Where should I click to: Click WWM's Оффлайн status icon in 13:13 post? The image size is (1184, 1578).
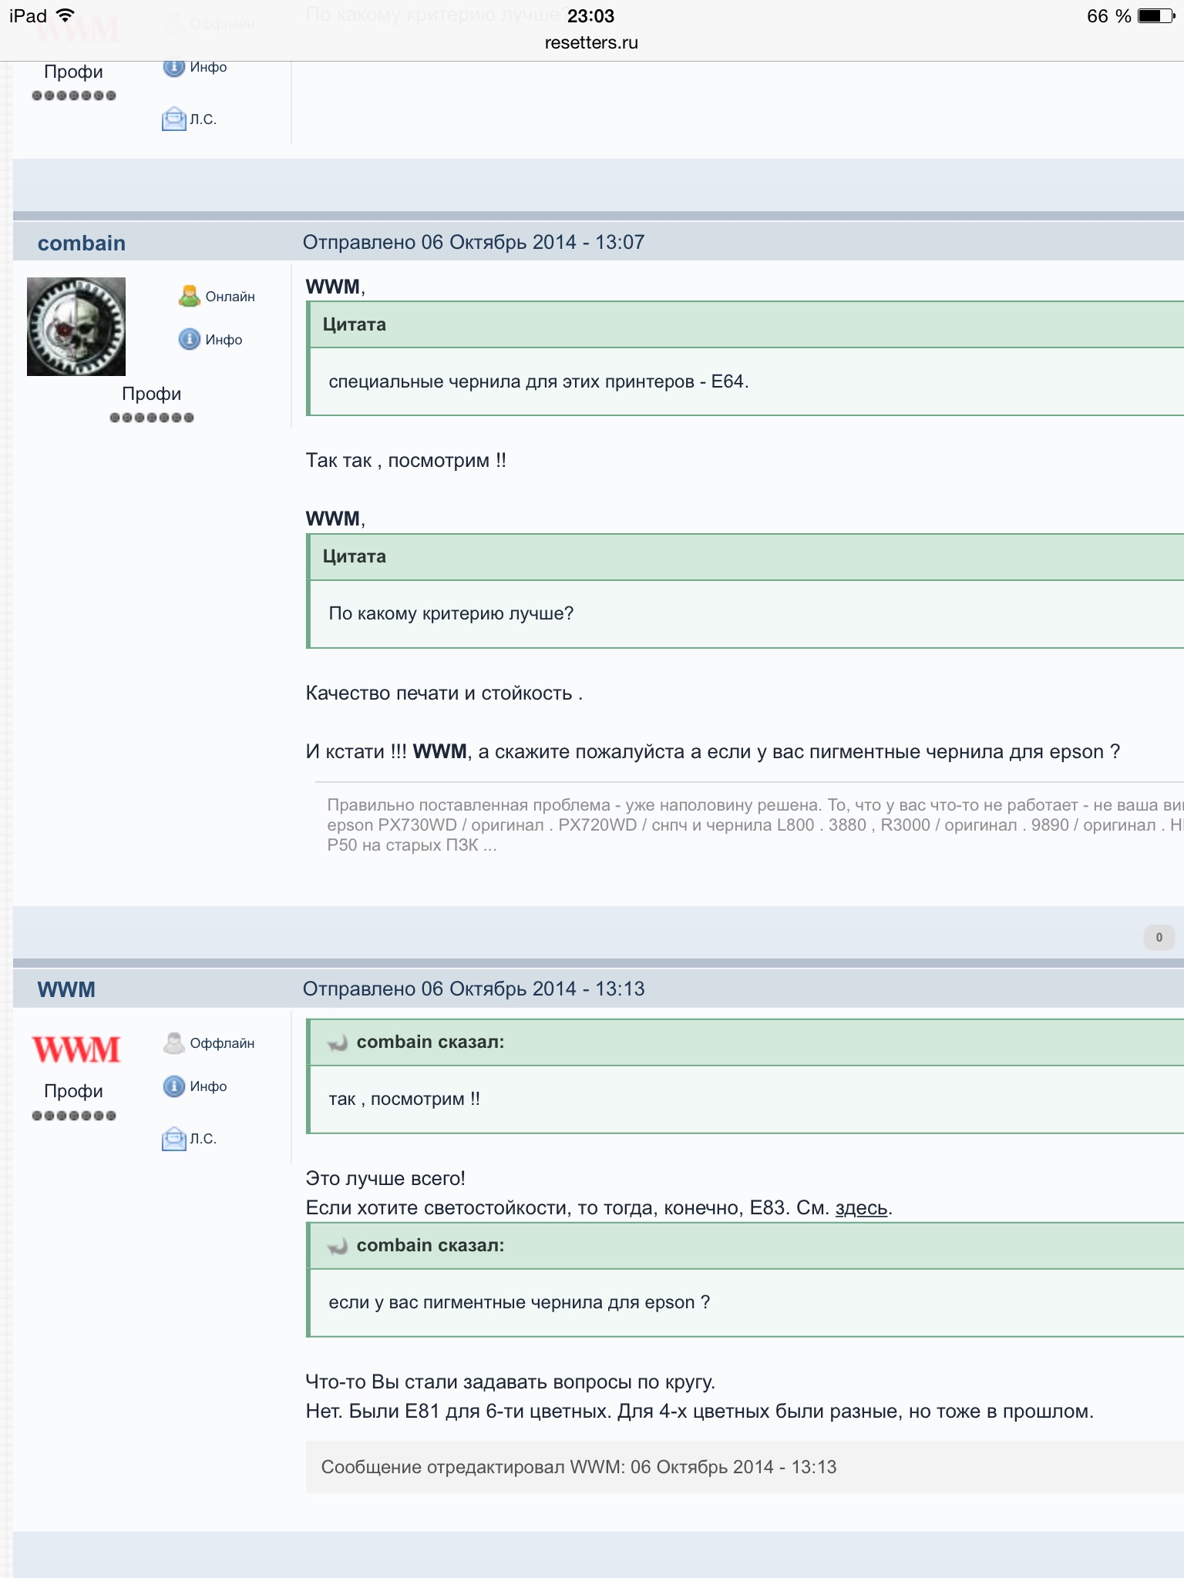click(x=174, y=1042)
